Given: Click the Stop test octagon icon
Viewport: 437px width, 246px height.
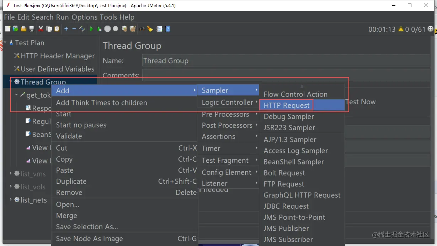Looking at the screenshot, I should pyautogui.click(x=107, y=29).
